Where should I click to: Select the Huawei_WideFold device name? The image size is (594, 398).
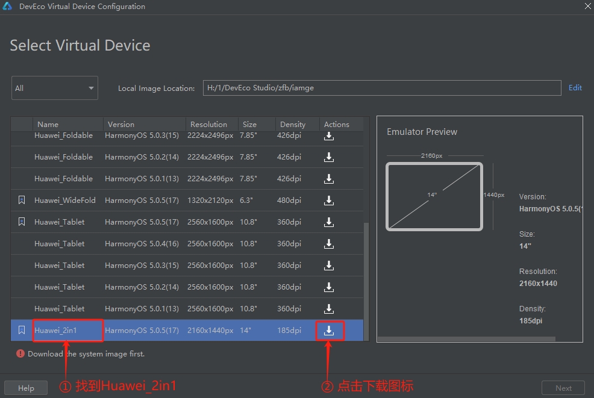[x=65, y=200]
